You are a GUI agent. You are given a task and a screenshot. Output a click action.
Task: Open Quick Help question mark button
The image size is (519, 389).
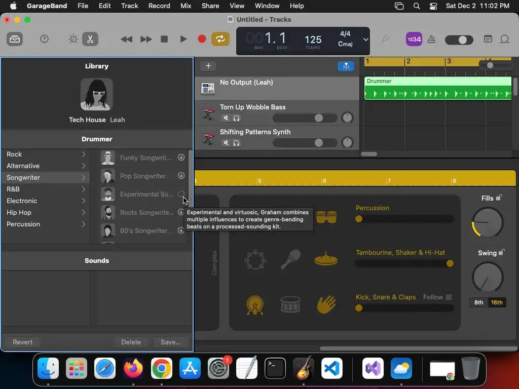[44, 39]
